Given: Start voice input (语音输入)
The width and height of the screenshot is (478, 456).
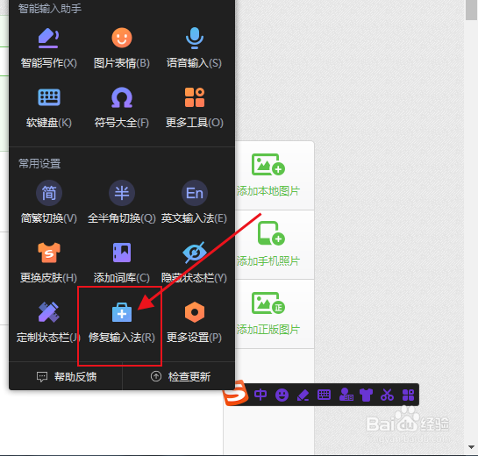Looking at the screenshot, I should coord(194,48).
